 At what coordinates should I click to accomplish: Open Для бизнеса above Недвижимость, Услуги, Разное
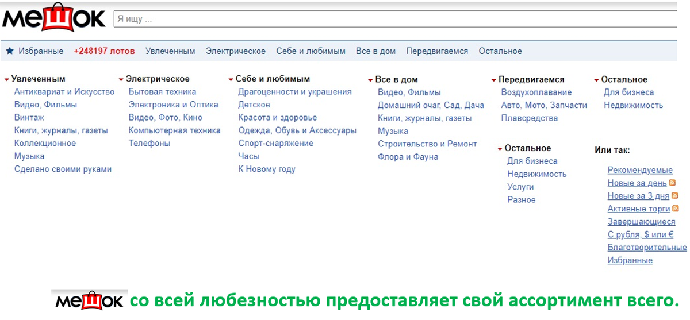point(532,161)
